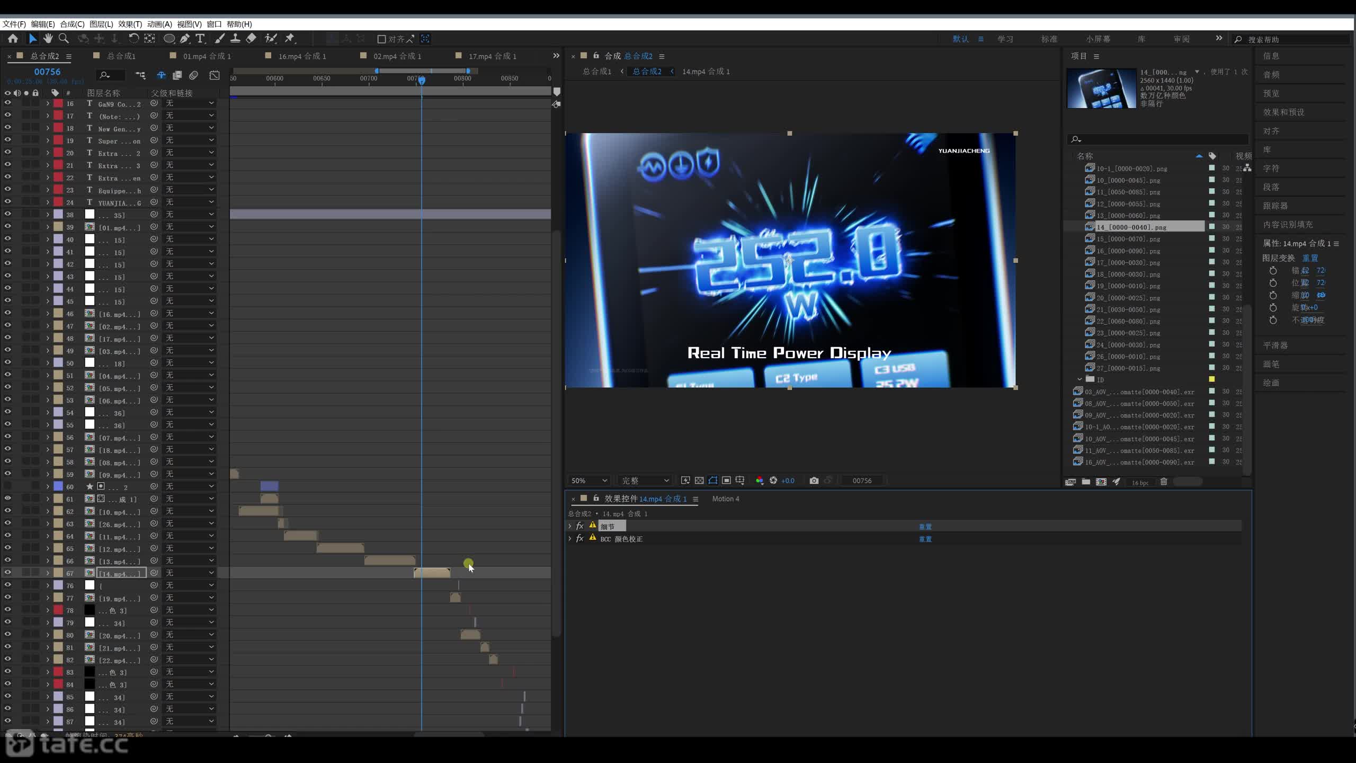Select the Brush tool
Screen dimensions: 1356x763
click(x=220, y=39)
